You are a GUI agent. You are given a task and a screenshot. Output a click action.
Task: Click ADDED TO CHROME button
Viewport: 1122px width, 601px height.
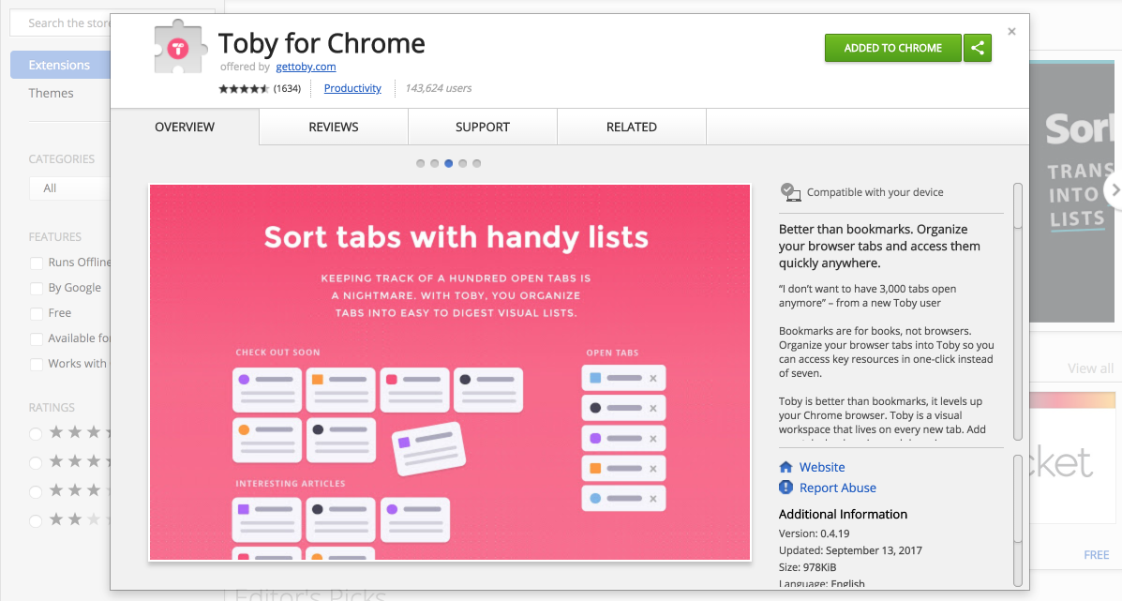pos(893,48)
